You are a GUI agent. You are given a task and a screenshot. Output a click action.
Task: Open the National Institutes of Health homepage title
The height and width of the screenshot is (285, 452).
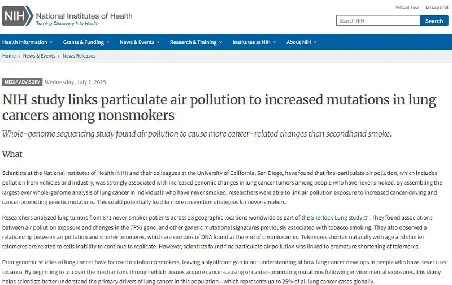tap(84, 16)
